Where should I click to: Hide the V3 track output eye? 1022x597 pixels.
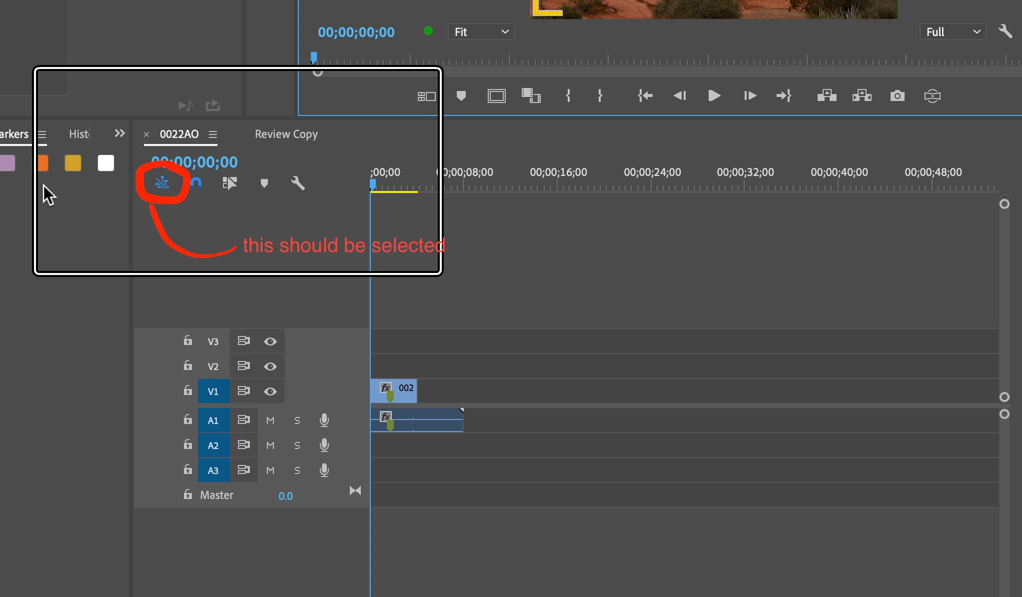(270, 341)
